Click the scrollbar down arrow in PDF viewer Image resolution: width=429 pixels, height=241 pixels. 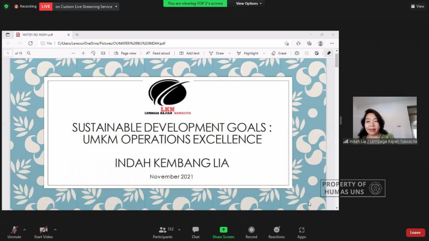336,208
